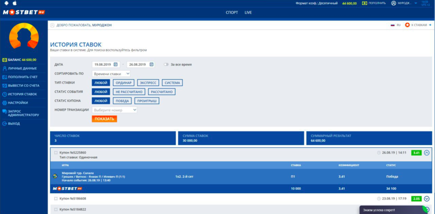
Task: Select ОРДИНАР bet type
Action: point(124,83)
